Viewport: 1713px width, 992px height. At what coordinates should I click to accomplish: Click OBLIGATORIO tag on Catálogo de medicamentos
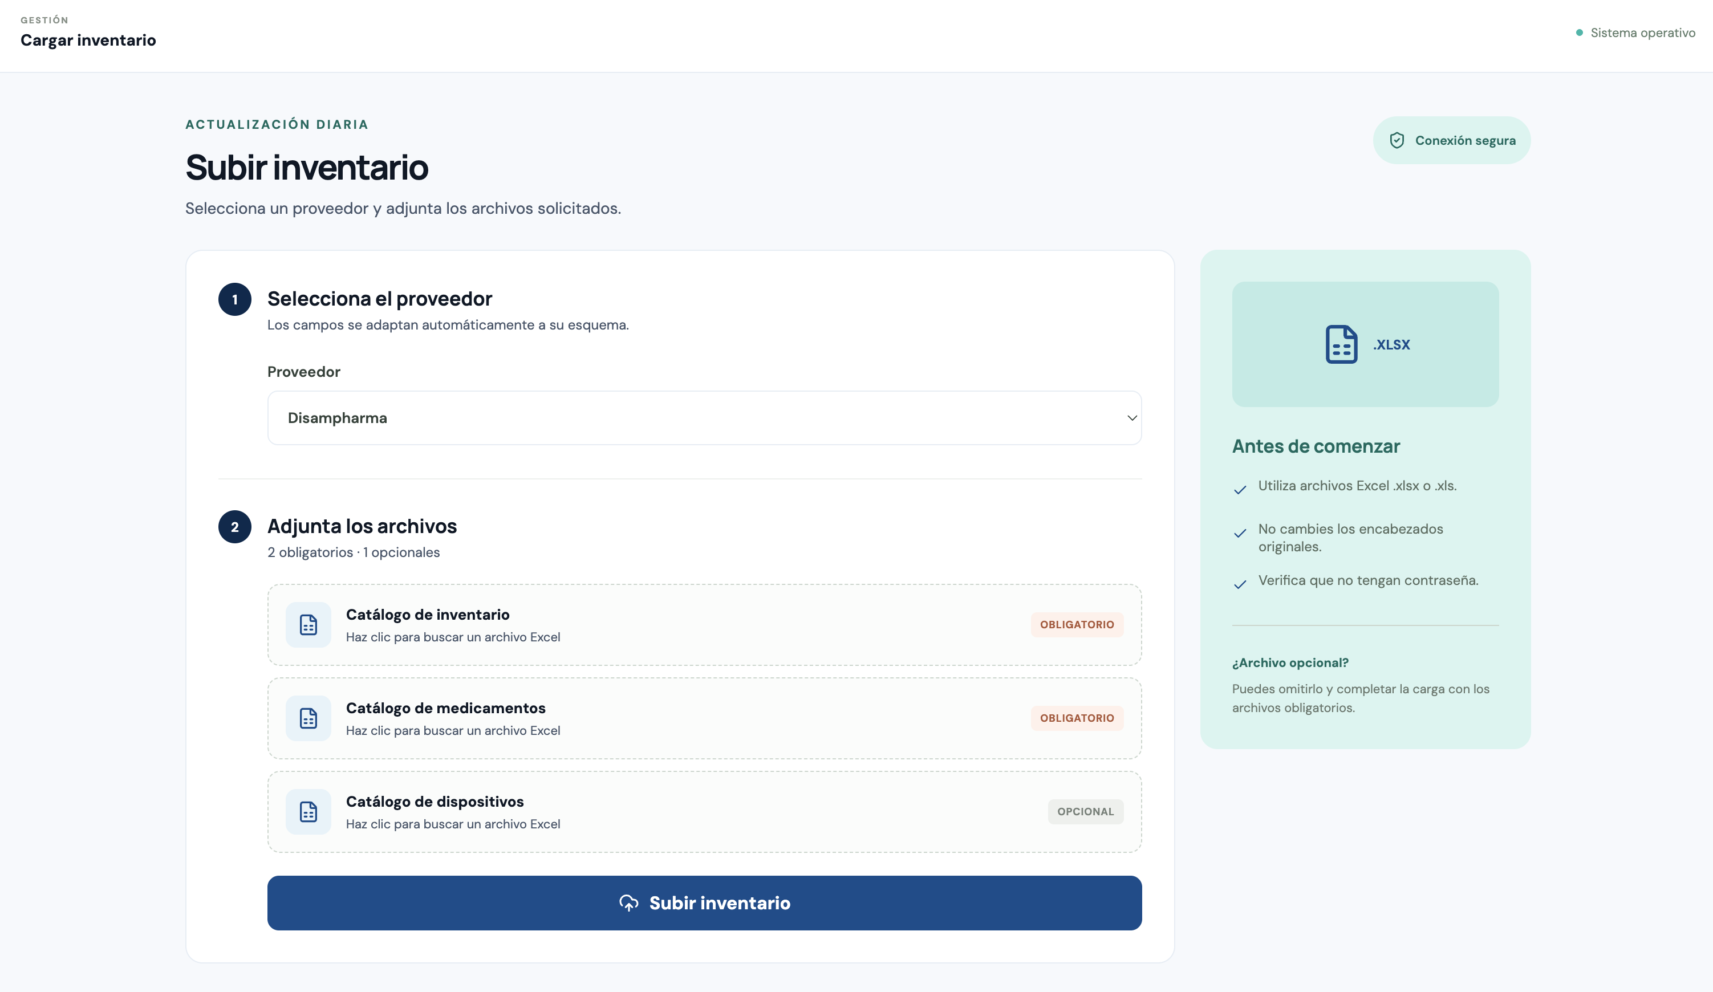[1077, 718]
